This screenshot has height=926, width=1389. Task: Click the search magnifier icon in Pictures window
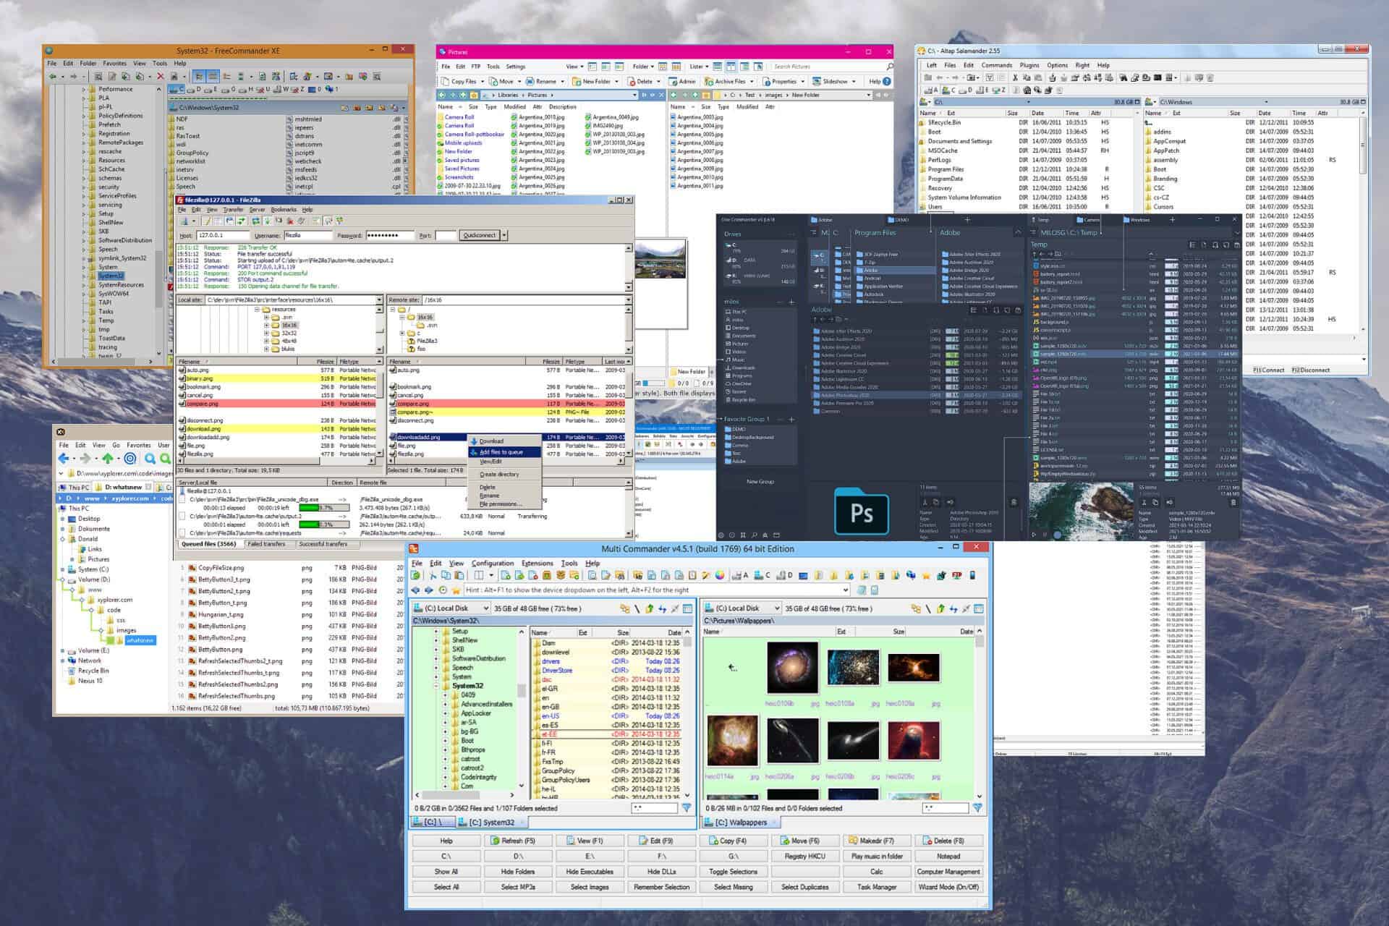point(890,67)
